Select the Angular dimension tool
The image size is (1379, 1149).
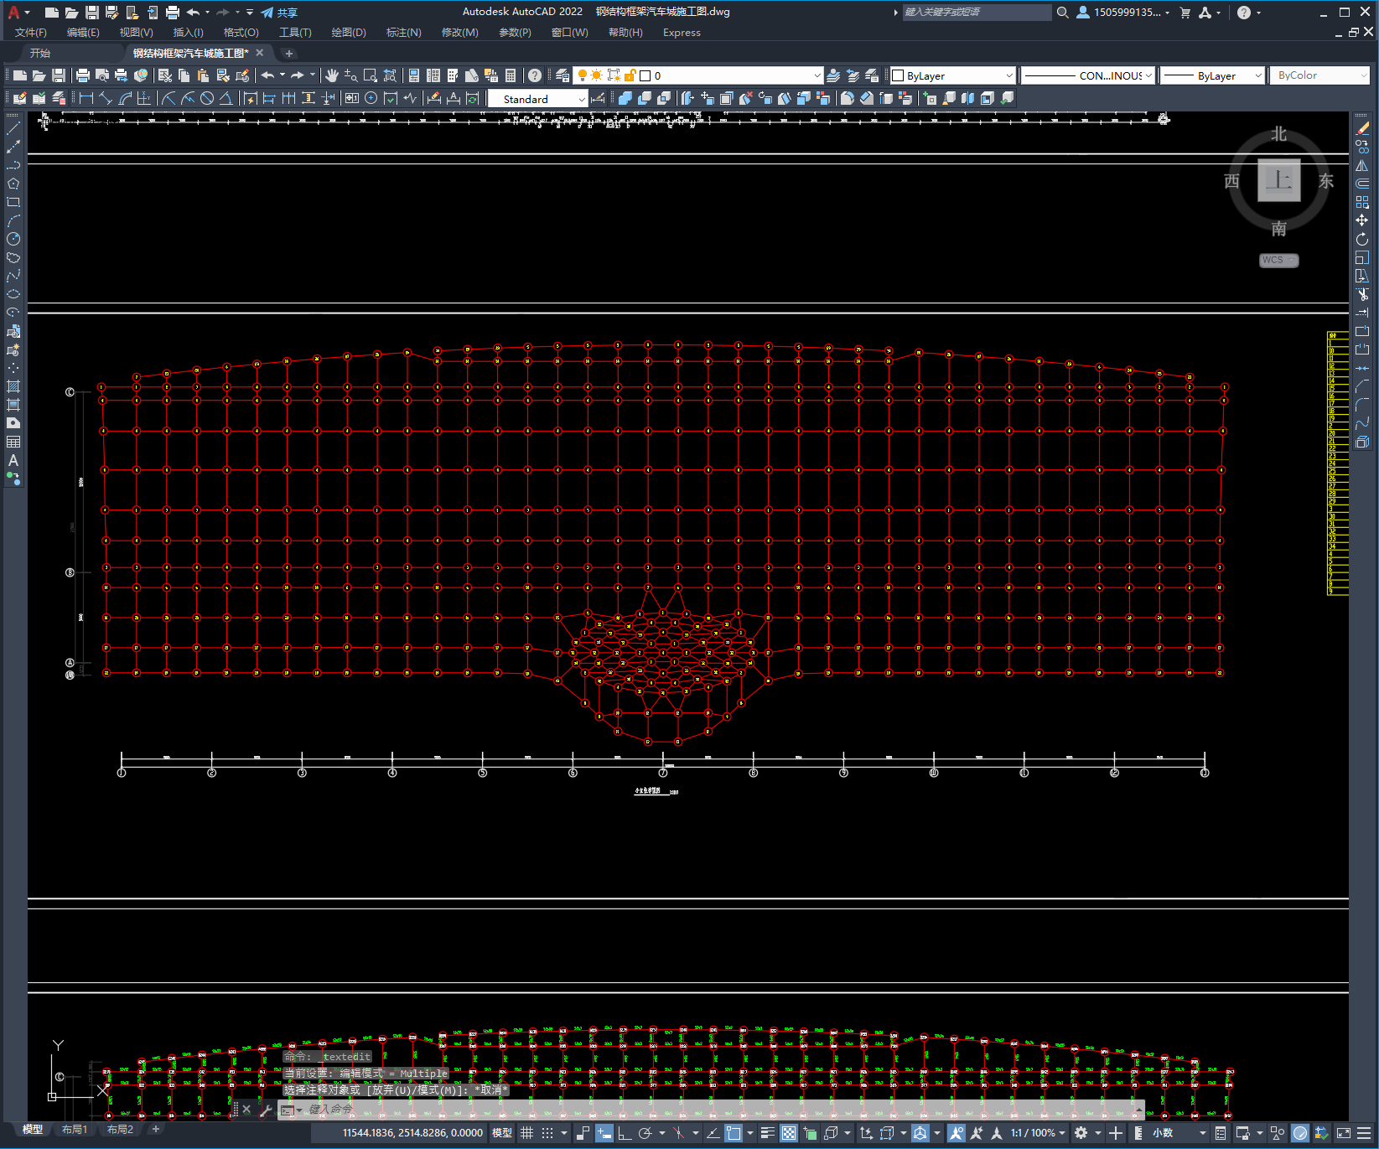[226, 98]
